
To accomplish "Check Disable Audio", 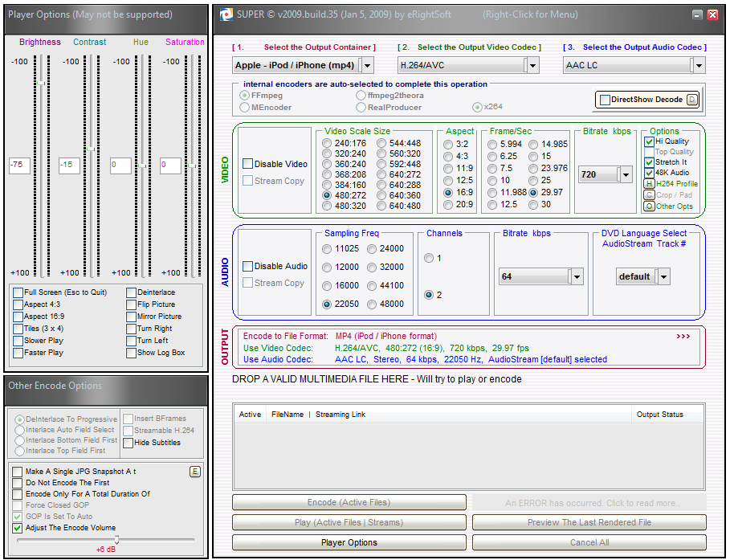I will 247,266.
